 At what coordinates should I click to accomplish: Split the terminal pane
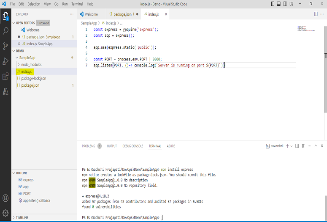(x=297, y=146)
